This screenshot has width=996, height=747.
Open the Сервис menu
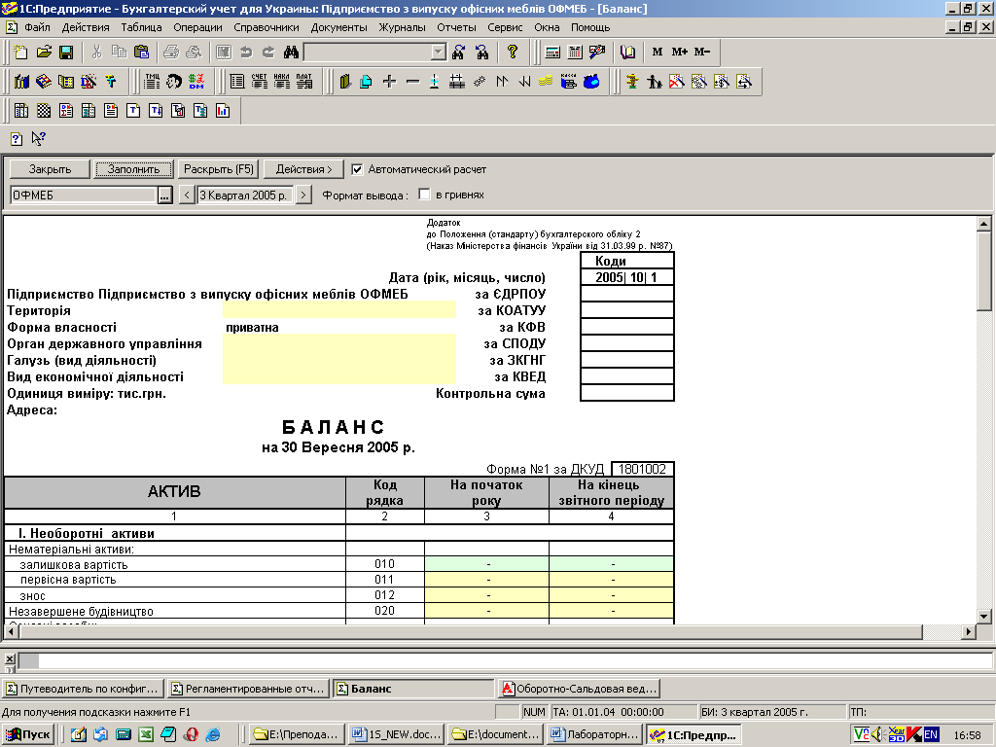click(x=505, y=27)
